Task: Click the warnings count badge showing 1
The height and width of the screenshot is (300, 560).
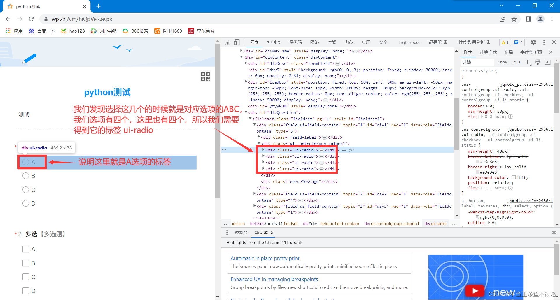Action: [505, 43]
